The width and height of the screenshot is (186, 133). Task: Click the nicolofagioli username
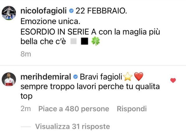pos(43,11)
